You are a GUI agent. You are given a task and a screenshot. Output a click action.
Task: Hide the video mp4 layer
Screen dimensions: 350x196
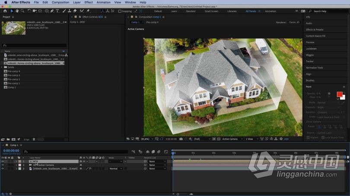pos(3,168)
